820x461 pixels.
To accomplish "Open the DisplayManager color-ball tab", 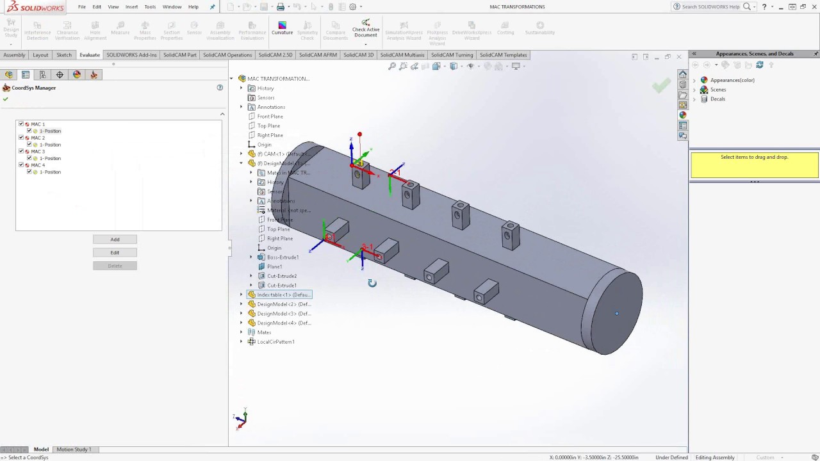I will [x=77, y=74].
